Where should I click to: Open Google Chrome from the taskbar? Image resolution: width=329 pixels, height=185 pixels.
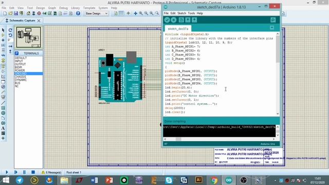point(214,180)
